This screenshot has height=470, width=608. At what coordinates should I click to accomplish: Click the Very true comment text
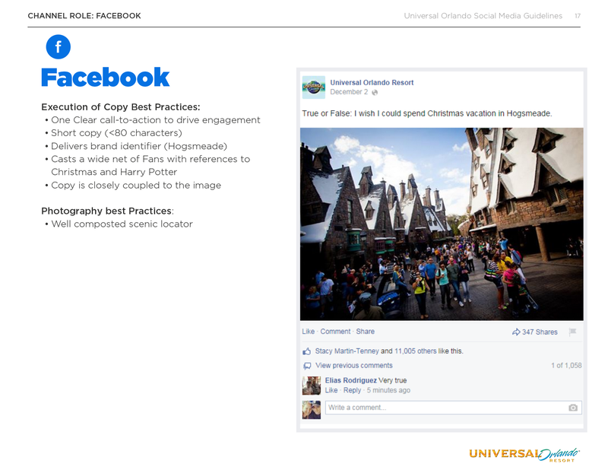tap(392, 380)
